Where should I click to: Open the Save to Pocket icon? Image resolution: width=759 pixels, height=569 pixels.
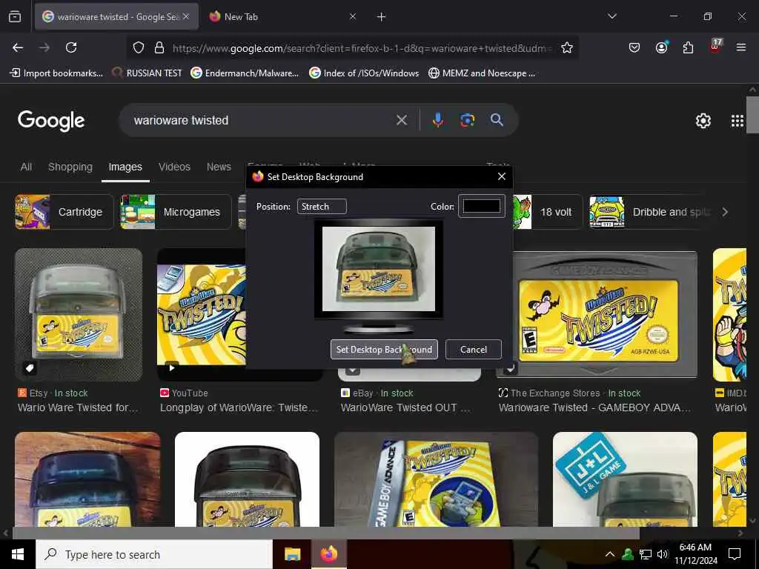click(634, 47)
